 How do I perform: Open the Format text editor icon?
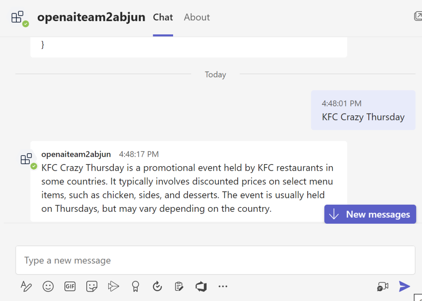point(26,286)
